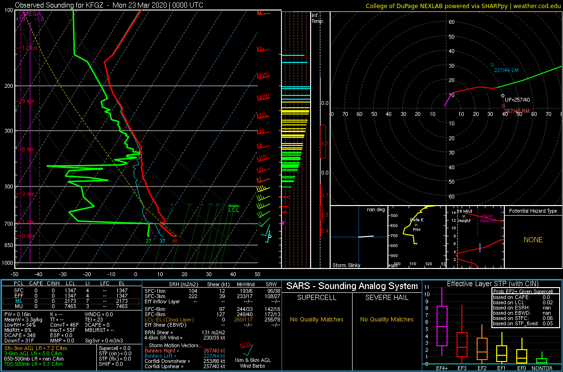Click the 'Prob EF2+ Given Supercell' box header

[522, 291]
